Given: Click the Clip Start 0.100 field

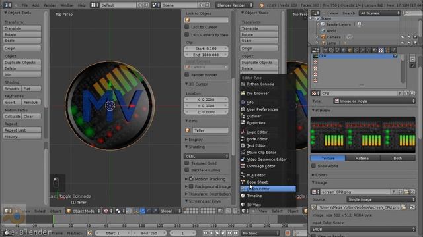Looking at the screenshot, I should [206, 49].
